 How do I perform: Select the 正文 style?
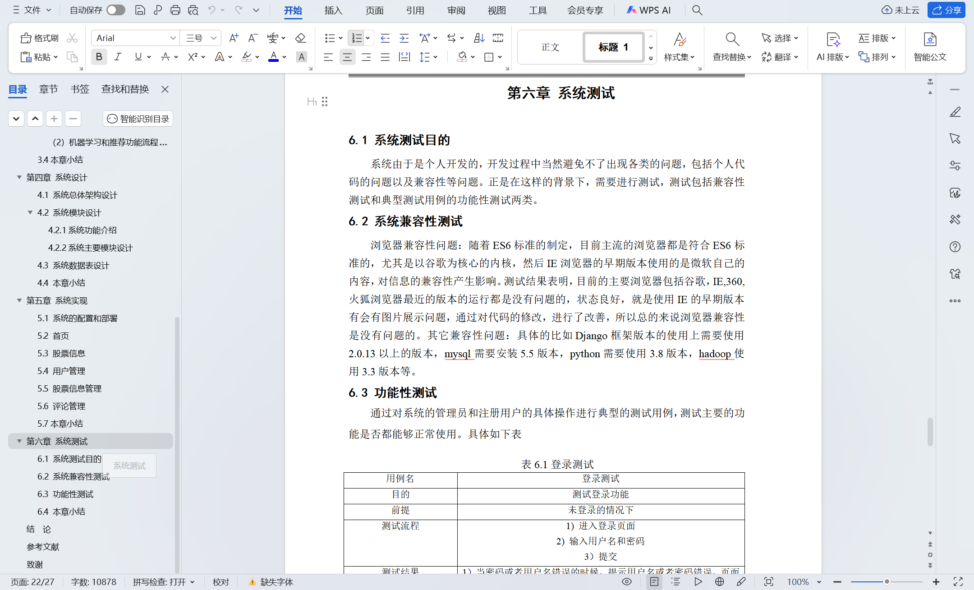550,47
